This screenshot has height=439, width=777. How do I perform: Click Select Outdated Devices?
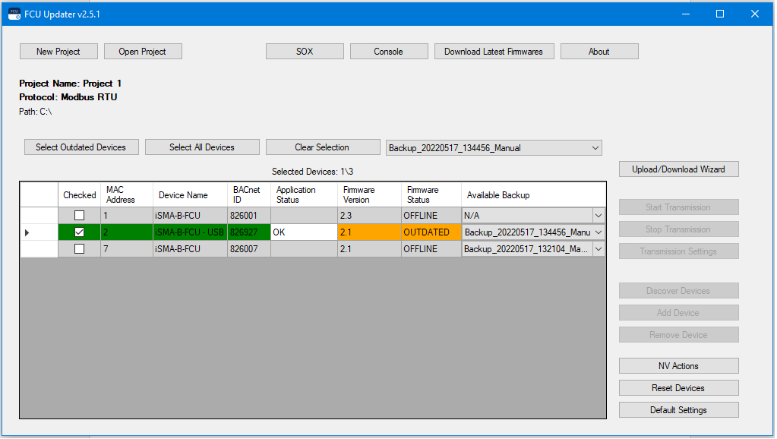(x=81, y=147)
